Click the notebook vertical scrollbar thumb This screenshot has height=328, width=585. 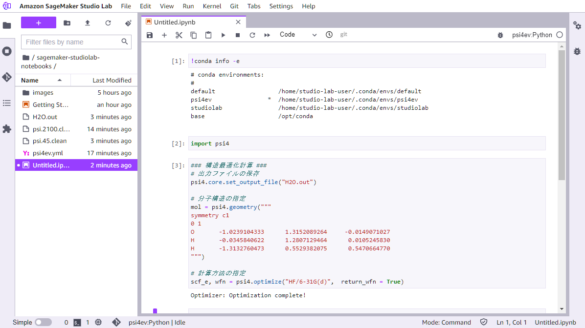(x=562, y=115)
